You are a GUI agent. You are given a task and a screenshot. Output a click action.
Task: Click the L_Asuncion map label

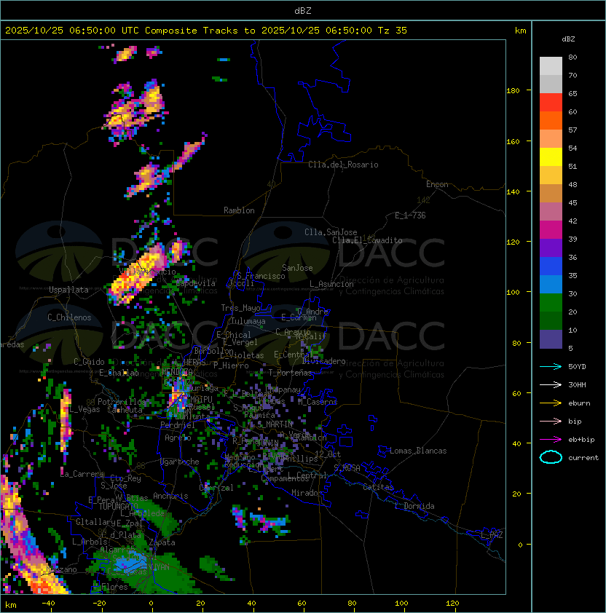pos(331,284)
